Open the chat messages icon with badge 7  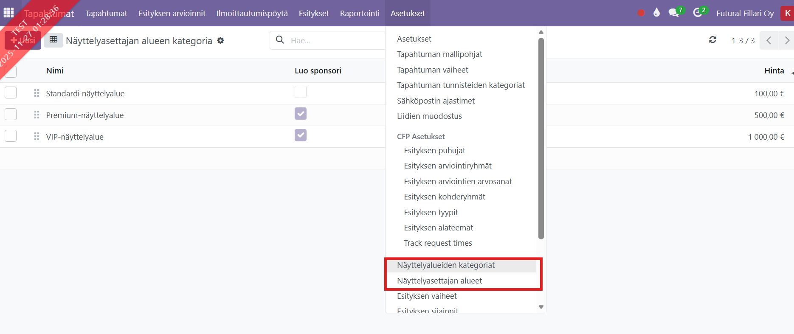coord(674,13)
